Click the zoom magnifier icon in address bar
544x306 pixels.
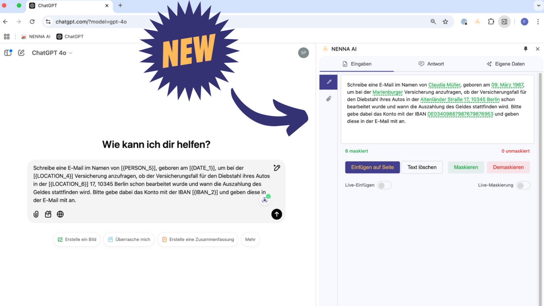coord(433,21)
